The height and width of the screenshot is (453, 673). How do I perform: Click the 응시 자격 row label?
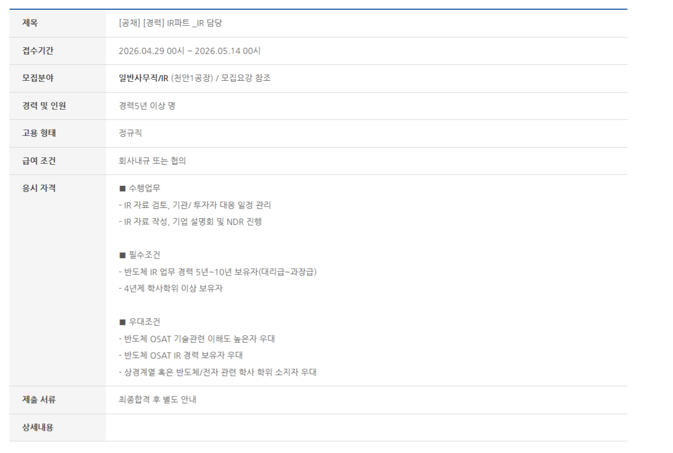click(x=39, y=188)
